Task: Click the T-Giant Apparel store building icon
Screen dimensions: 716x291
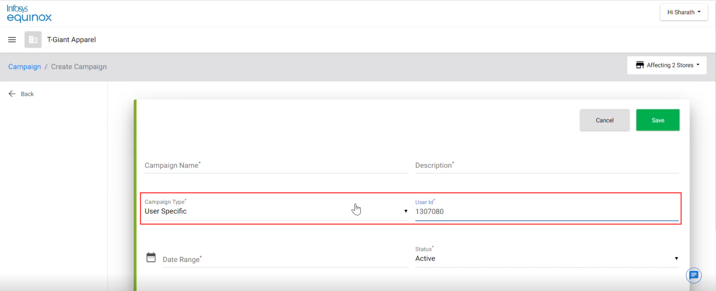Action: click(33, 39)
